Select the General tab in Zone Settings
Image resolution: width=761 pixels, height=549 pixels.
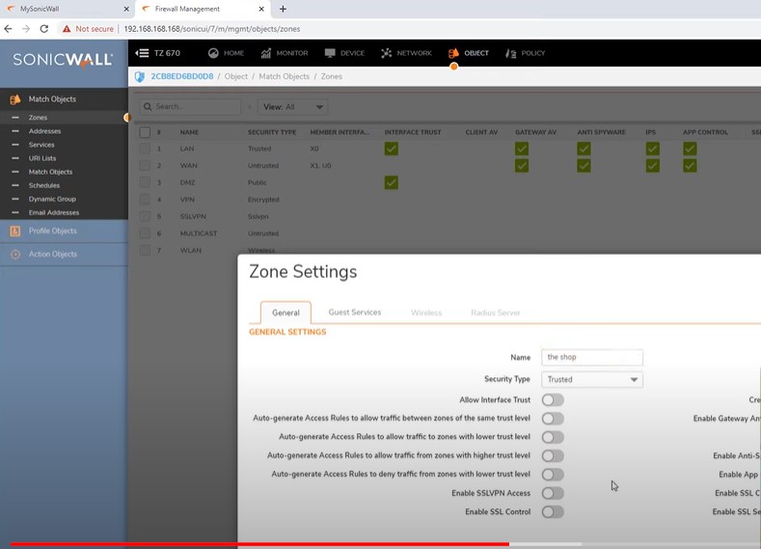pos(285,313)
